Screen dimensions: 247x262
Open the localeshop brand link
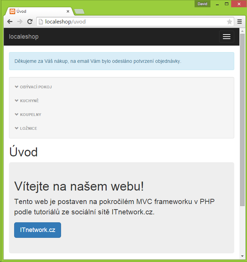coord(24,37)
